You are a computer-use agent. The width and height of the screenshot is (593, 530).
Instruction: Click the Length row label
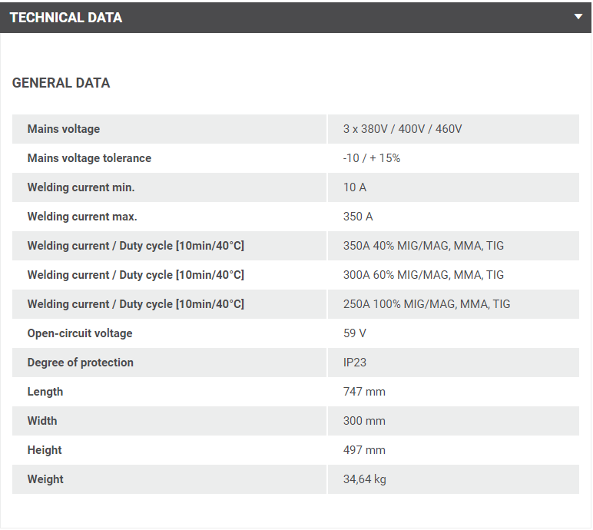(45, 392)
